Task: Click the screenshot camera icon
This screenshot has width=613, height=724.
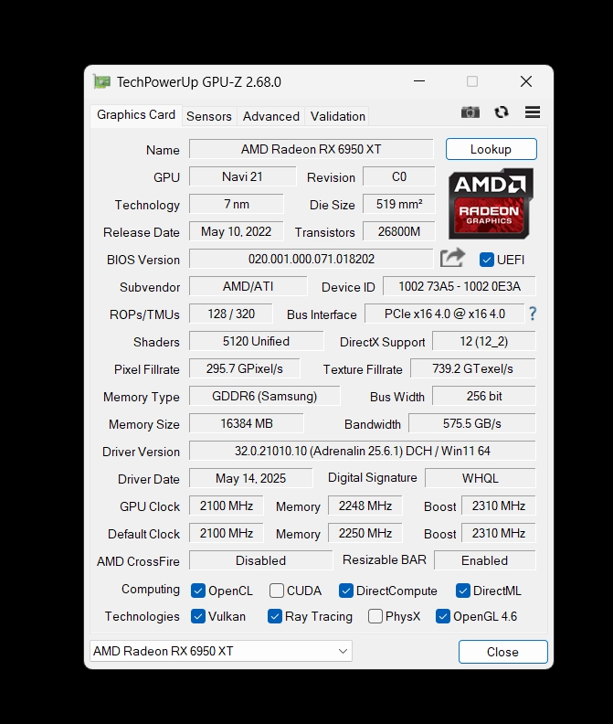Action: (x=470, y=112)
